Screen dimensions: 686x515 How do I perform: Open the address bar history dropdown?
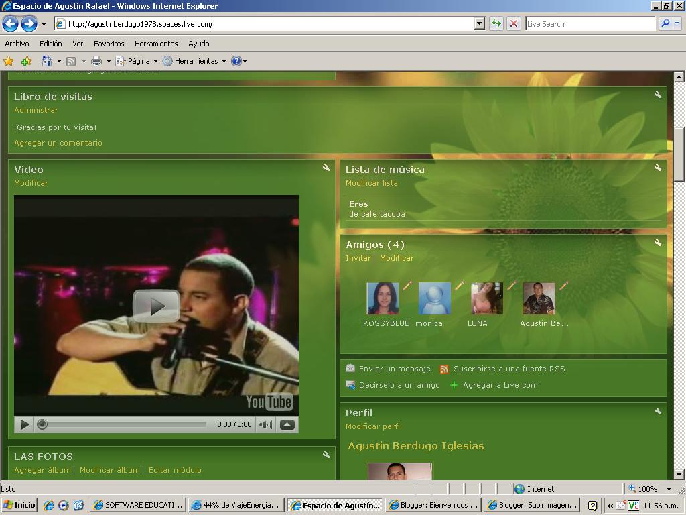[480, 23]
